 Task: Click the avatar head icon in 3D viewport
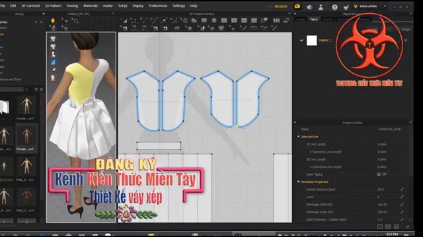pos(53,78)
